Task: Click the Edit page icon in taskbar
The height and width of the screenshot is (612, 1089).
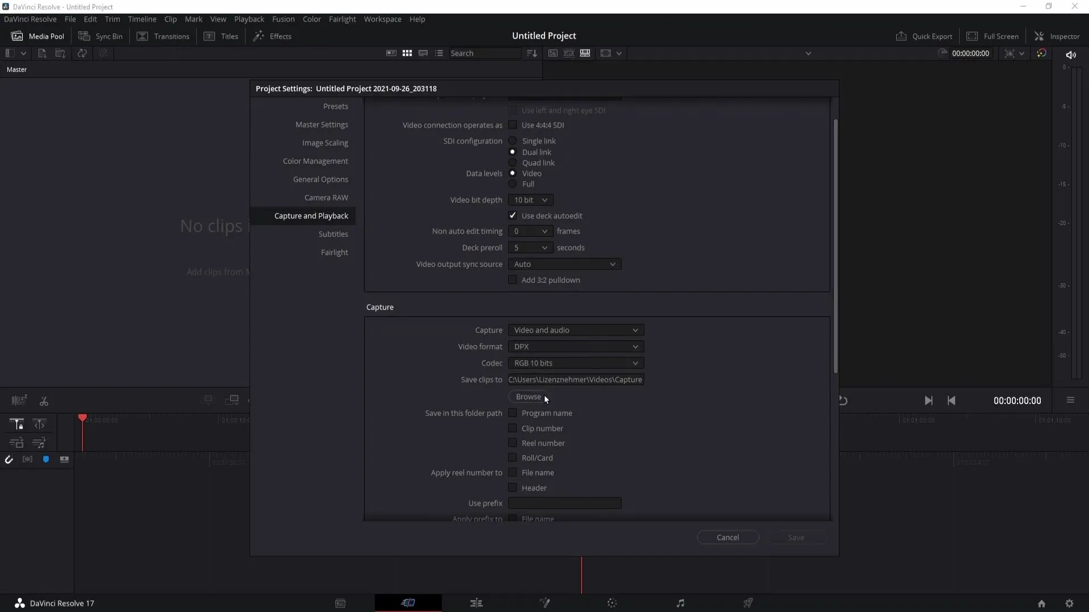Action: pyautogui.click(x=476, y=603)
